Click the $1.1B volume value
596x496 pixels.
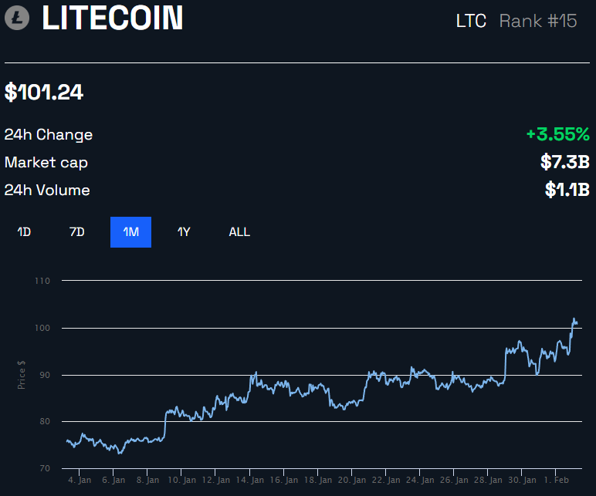coord(567,190)
